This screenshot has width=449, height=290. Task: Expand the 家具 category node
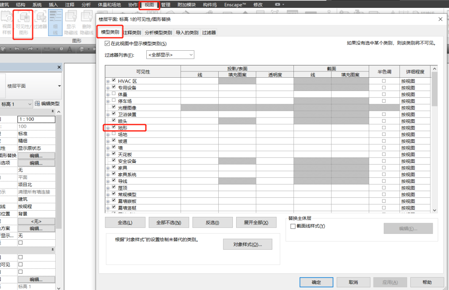pyautogui.click(x=108, y=168)
